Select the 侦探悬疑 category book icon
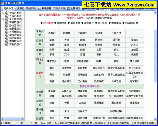Viewport: 158px width, 126px height. coord(7,29)
